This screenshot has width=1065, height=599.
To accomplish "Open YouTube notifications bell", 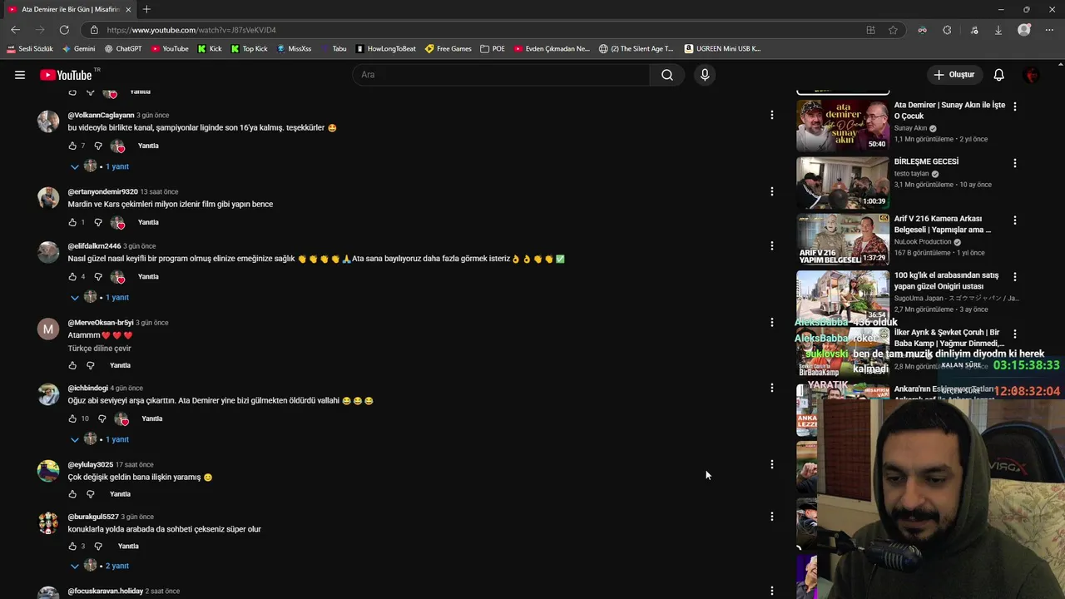I will coord(999,75).
